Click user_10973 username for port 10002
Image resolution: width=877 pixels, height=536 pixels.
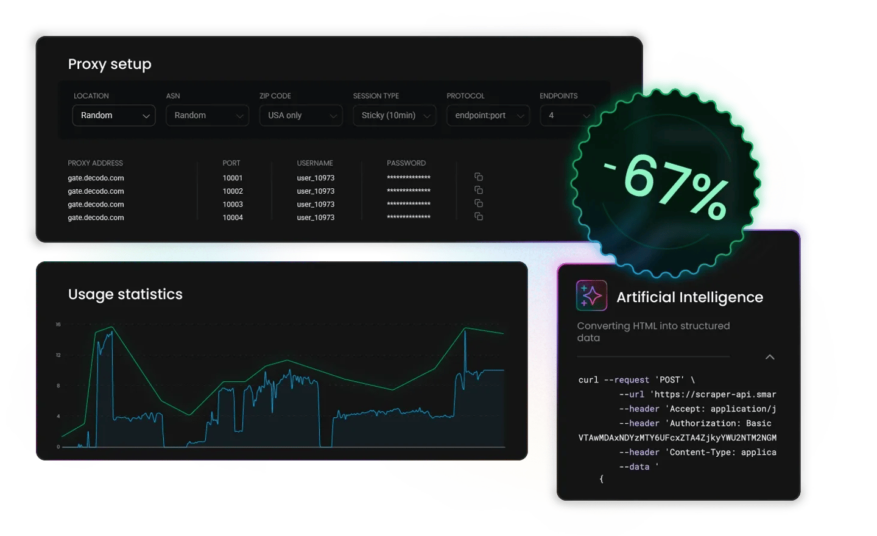pyautogui.click(x=315, y=191)
